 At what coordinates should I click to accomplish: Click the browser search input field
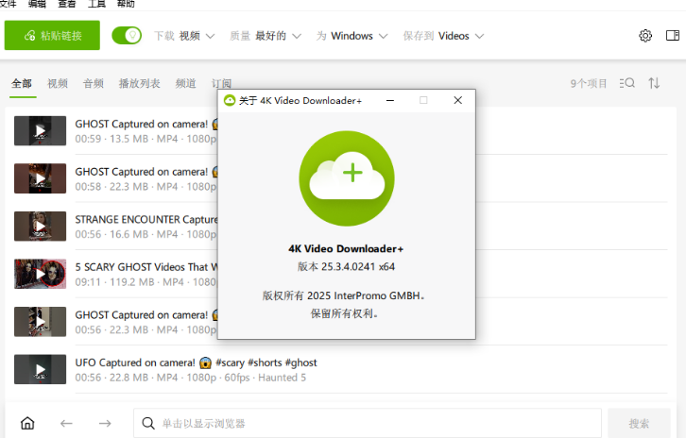[369, 423]
